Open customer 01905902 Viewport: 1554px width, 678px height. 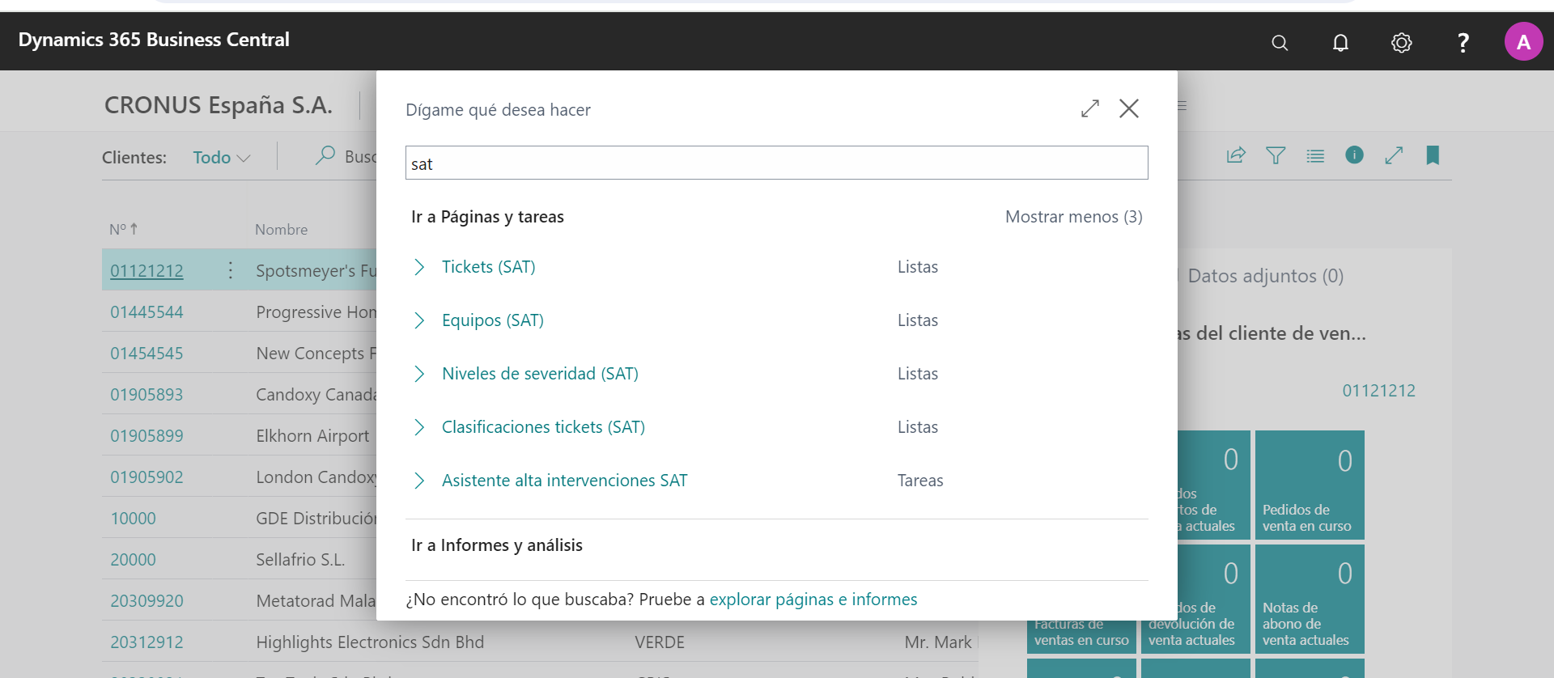[146, 477]
